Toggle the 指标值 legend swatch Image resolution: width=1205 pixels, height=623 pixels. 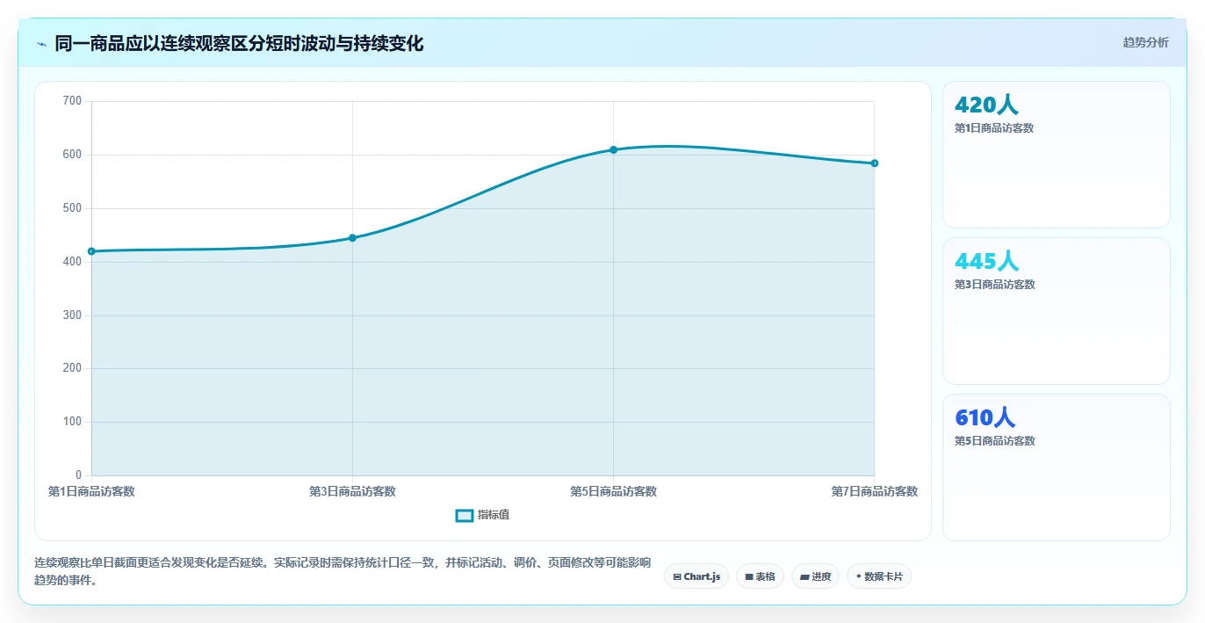point(465,515)
